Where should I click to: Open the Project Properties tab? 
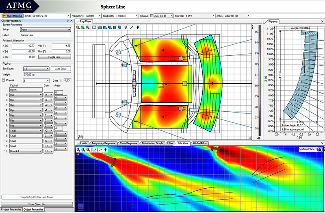11,209
